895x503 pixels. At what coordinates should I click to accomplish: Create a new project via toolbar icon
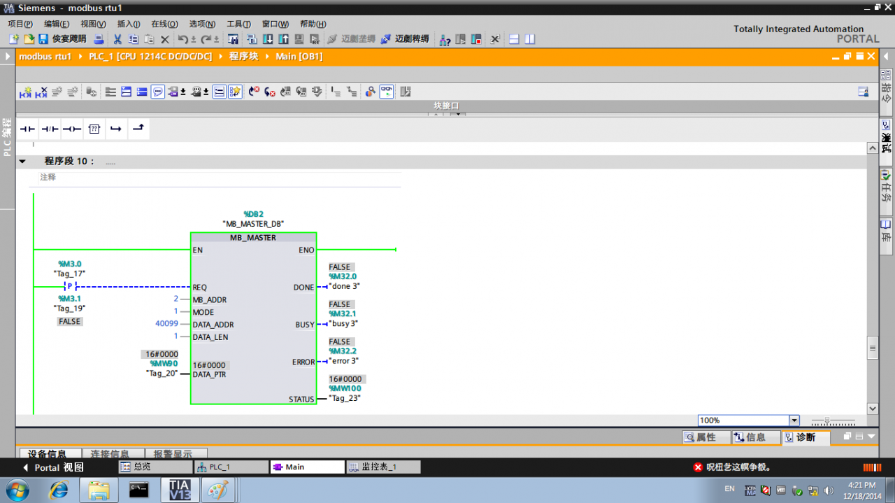tap(13, 39)
